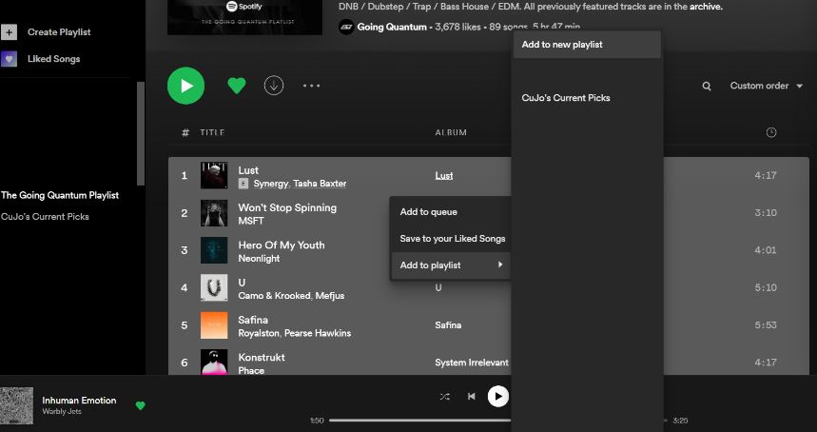
Task: Click the big green Play playlist button
Action: (186, 86)
